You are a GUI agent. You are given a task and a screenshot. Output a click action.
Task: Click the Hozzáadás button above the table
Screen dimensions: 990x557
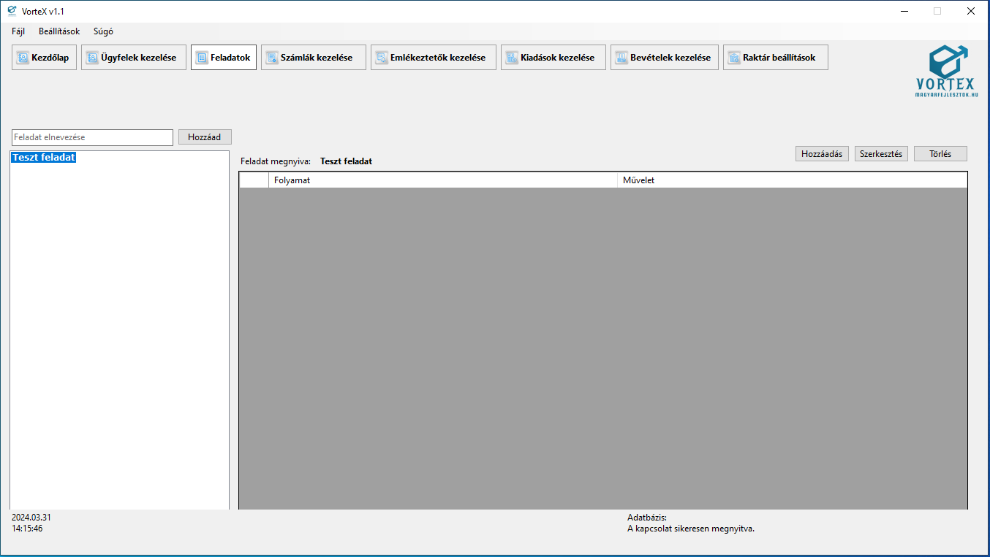[x=822, y=154]
